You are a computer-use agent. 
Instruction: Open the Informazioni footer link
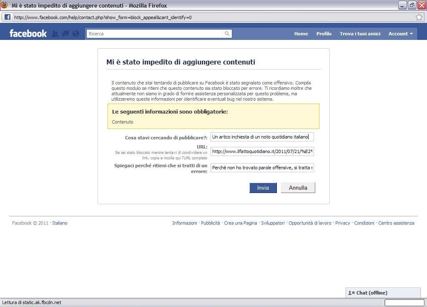pos(185,223)
